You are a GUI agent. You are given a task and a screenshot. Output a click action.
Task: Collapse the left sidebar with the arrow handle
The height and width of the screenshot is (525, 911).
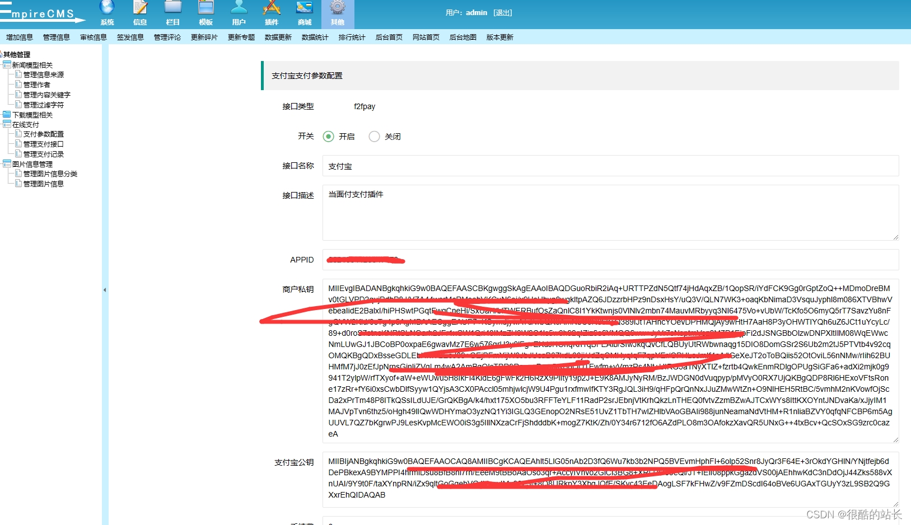pyautogui.click(x=105, y=290)
